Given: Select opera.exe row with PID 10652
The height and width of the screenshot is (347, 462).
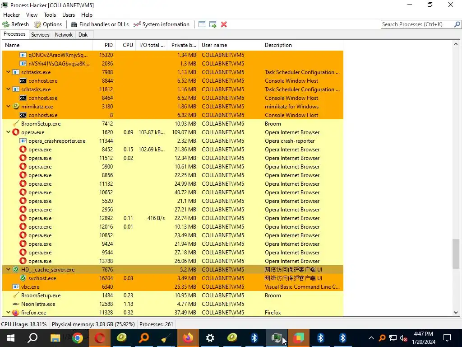Looking at the screenshot, I should pyautogui.click(x=173, y=192).
